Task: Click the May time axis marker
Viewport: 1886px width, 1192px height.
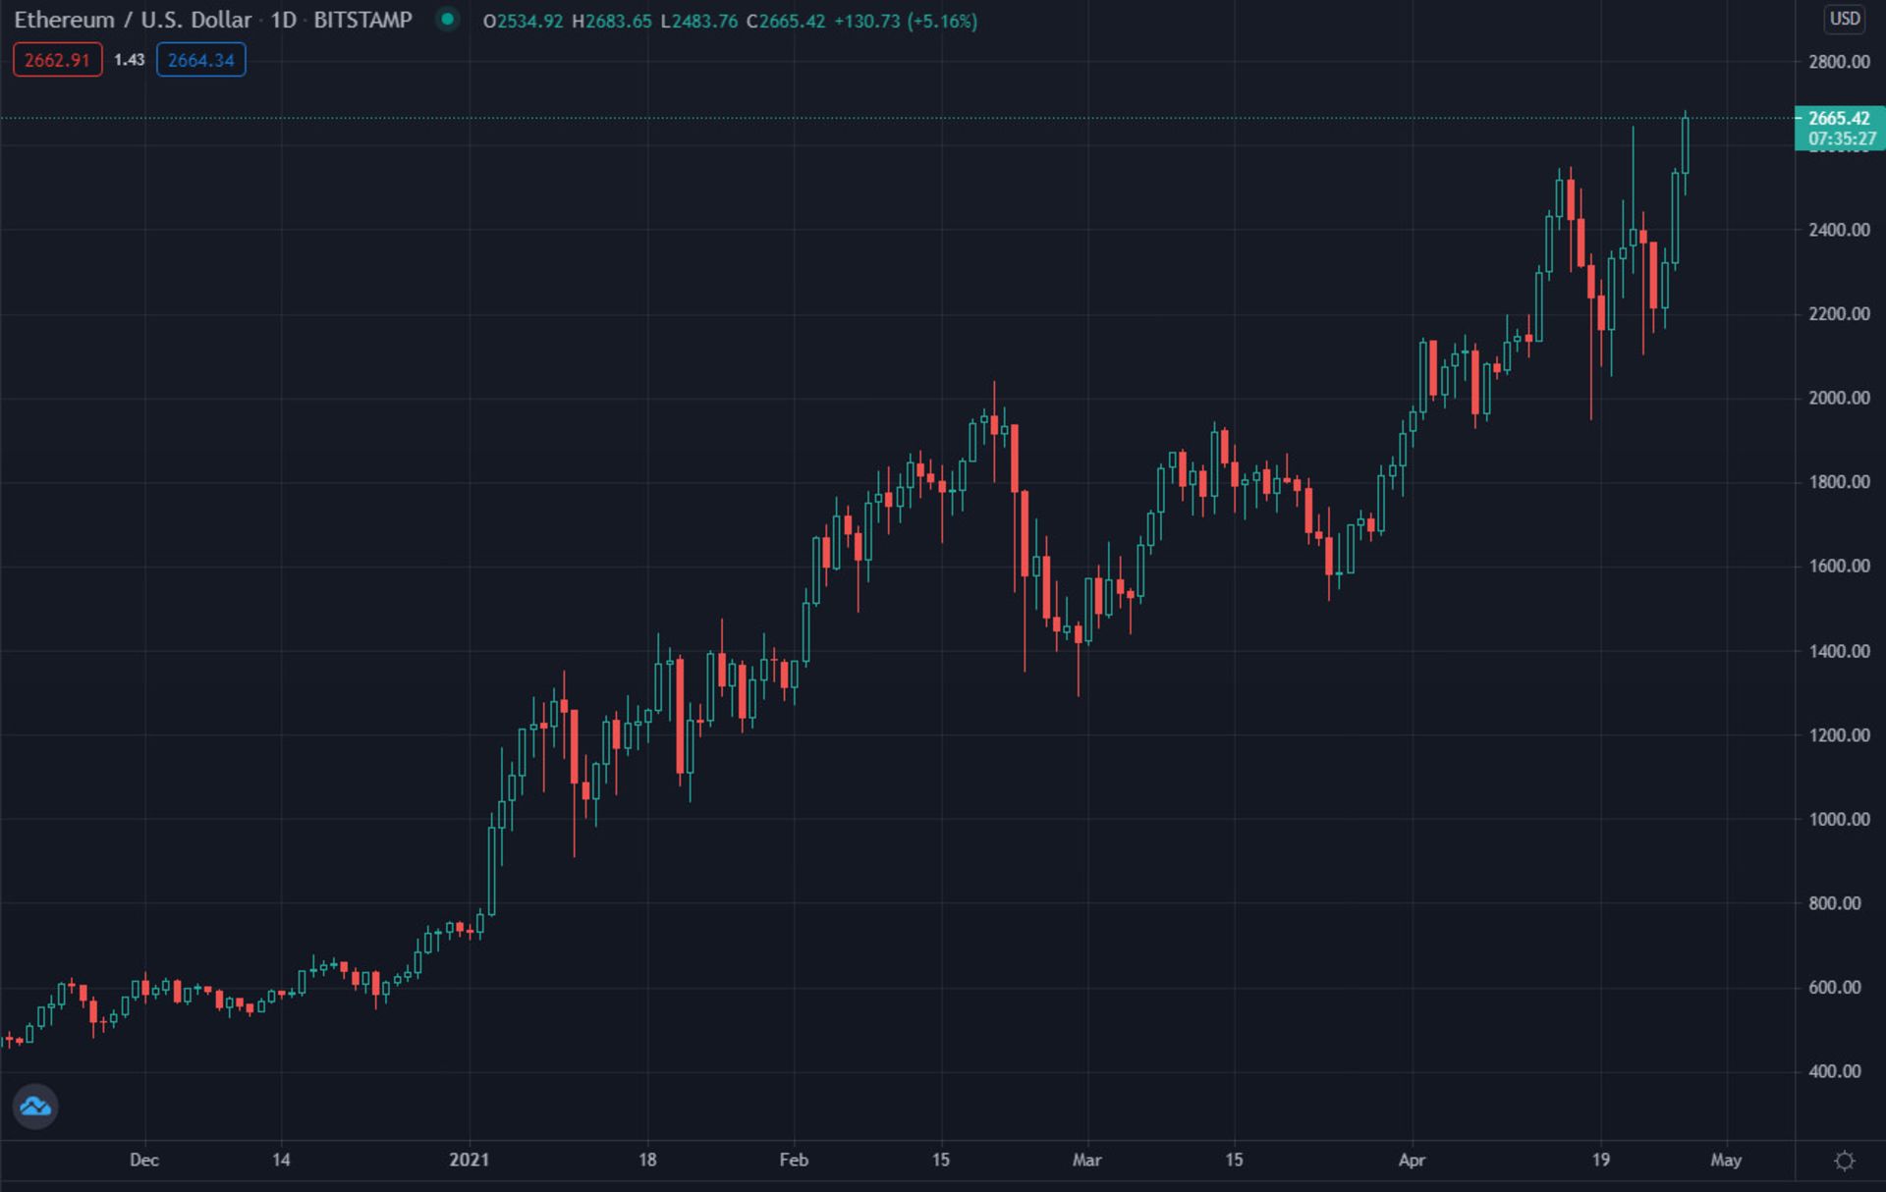Action: (x=1725, y=1160)
